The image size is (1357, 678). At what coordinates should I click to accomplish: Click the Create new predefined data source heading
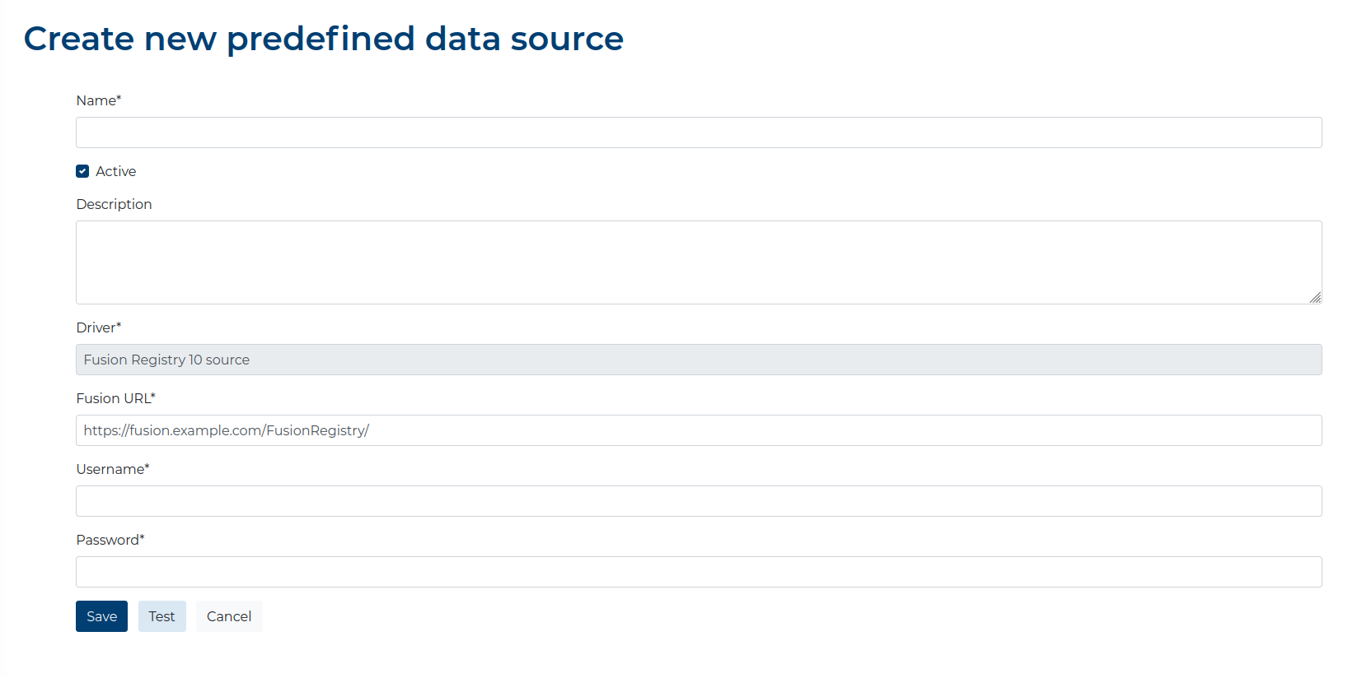[324, 39]
